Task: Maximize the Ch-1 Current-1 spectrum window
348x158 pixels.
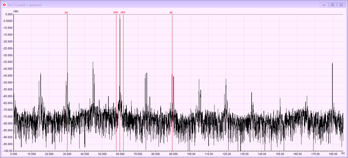Action: coord(332,5)
